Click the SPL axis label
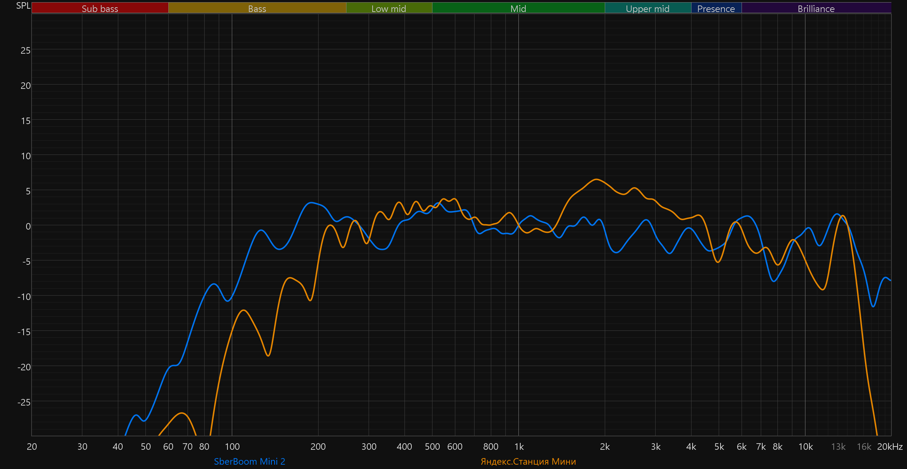907x469 pixels. (x=23, y=5)
